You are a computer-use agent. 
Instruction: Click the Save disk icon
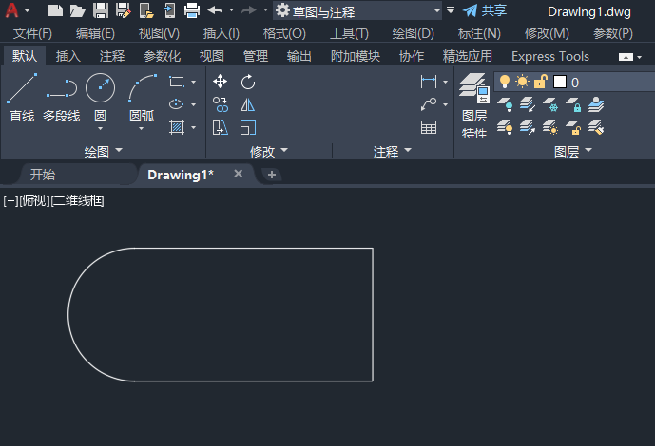point(101,10)
